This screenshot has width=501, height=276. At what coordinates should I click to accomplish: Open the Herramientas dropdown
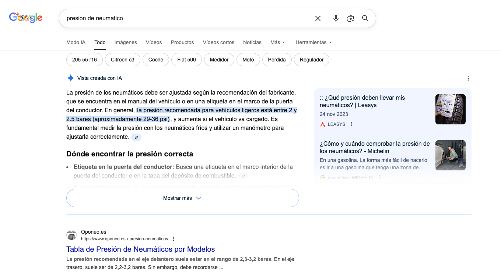(313, 42)
